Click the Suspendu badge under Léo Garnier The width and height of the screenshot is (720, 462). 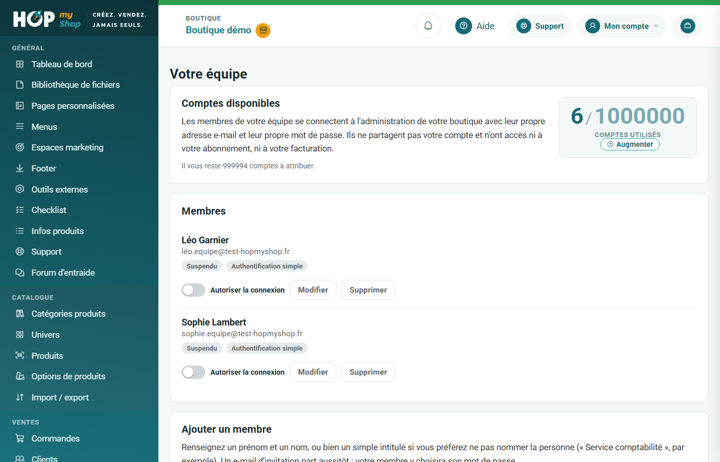[x=202, y=266]
